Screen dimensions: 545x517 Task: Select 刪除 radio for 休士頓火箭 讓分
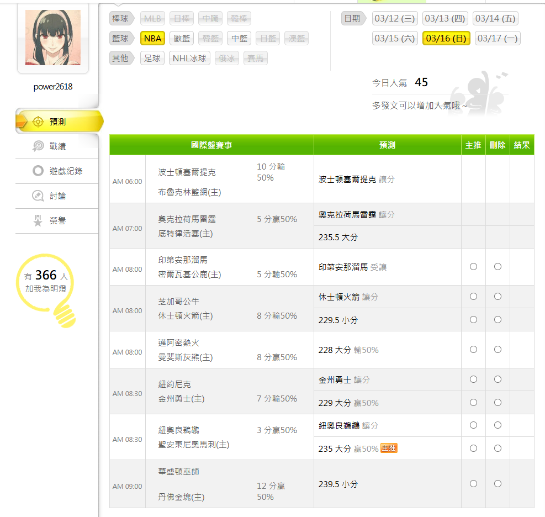click(x=498, y=297)
